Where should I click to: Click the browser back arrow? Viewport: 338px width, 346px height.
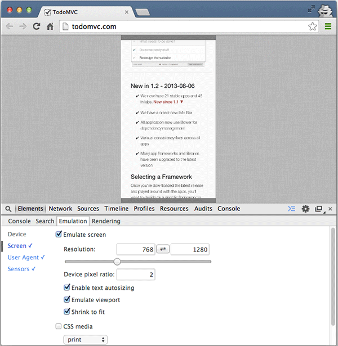point(9,26)
